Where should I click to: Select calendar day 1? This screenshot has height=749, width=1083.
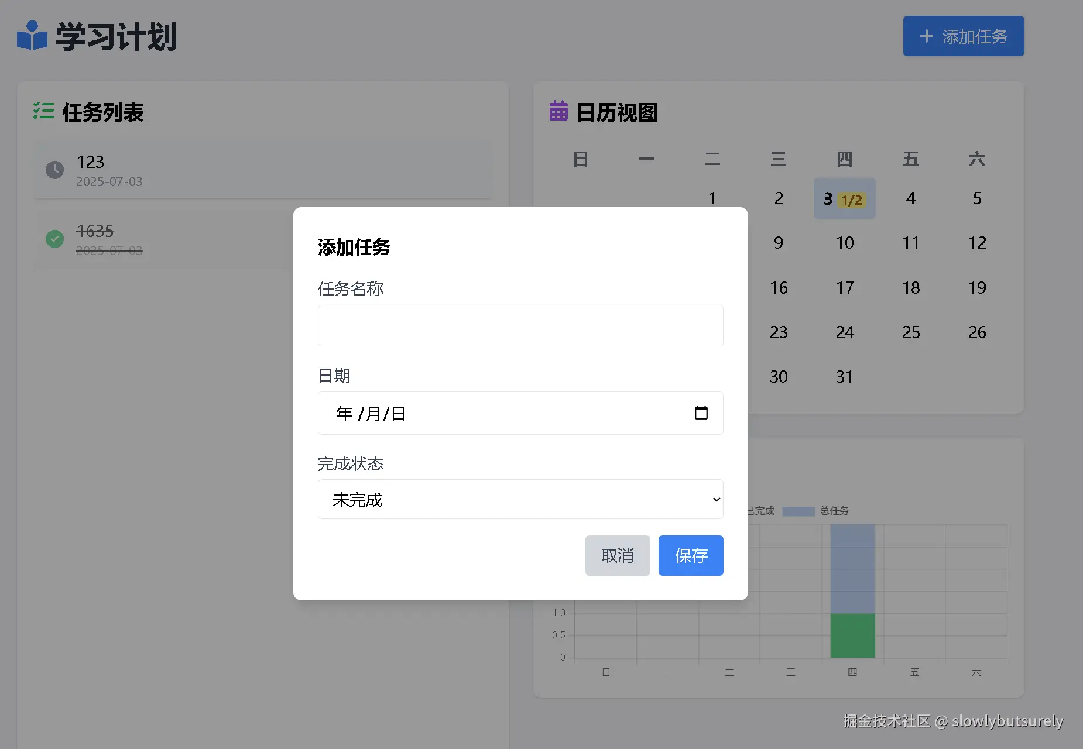[x=712, y=198]
